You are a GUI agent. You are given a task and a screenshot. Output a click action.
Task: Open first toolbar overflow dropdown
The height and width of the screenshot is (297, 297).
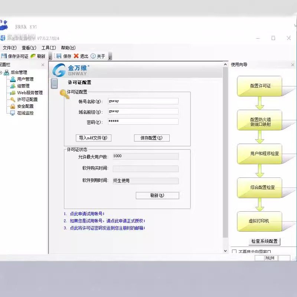click(x=50, y=56)
